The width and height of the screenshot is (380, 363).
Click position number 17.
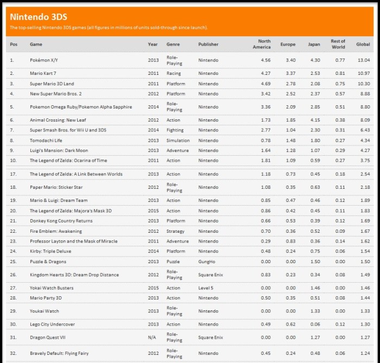13,174
